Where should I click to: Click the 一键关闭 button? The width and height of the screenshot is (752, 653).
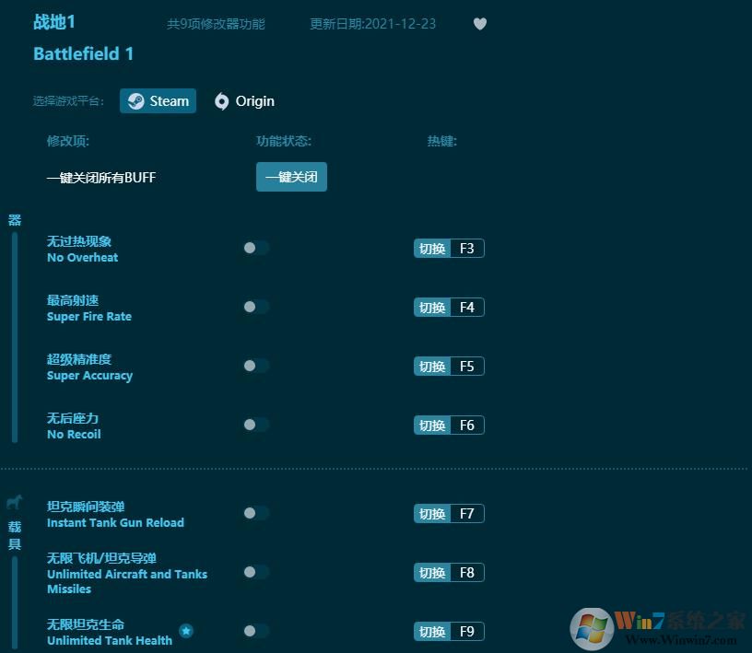point(291,177)
